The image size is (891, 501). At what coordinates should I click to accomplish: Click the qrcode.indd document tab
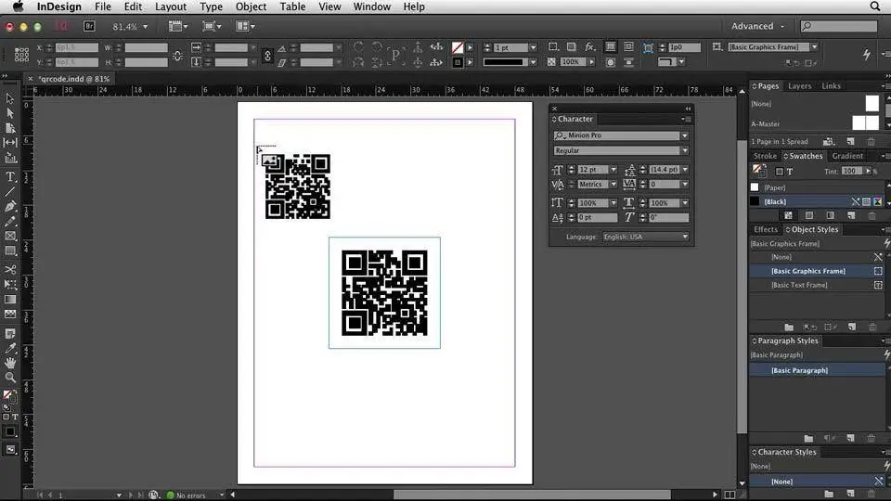tap(74, 79)
